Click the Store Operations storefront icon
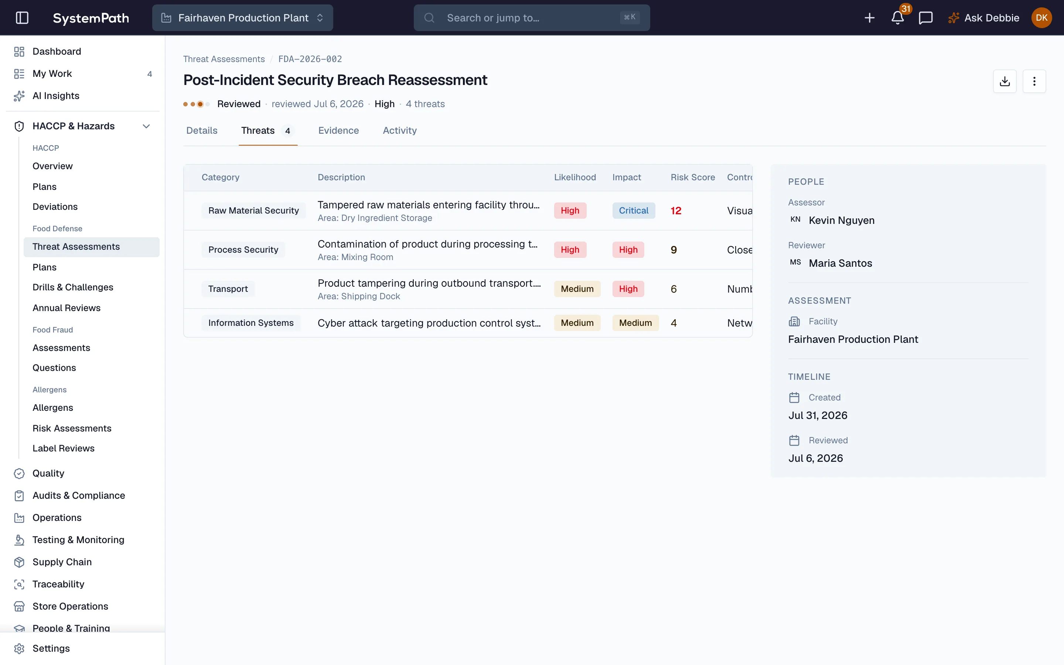This screenshot has width=1064, height=665. [x=19, y=606]
